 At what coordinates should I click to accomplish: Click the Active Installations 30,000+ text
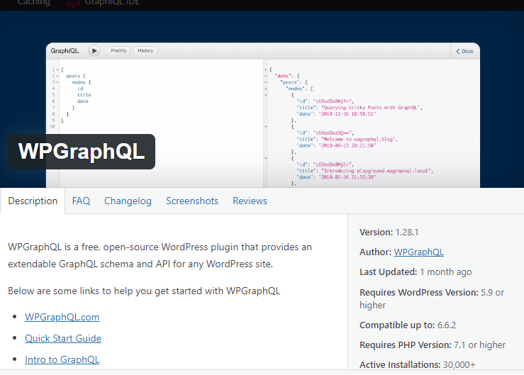pyautogui.click(x=418, y=364)
